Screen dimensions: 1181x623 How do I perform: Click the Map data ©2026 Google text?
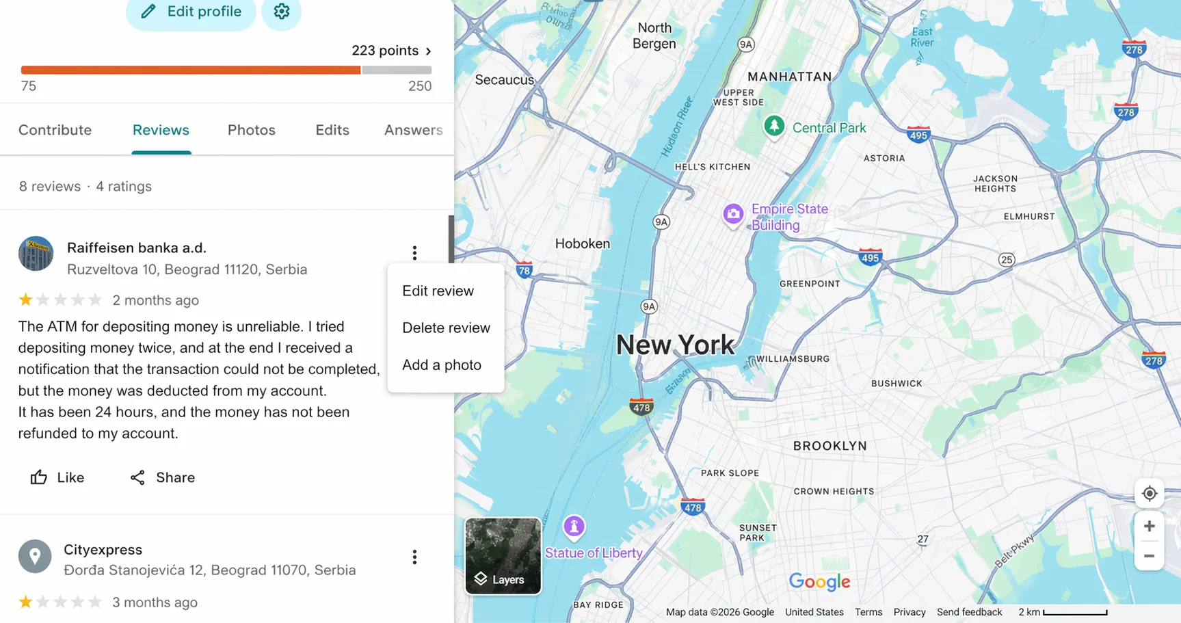pos(720,612)
